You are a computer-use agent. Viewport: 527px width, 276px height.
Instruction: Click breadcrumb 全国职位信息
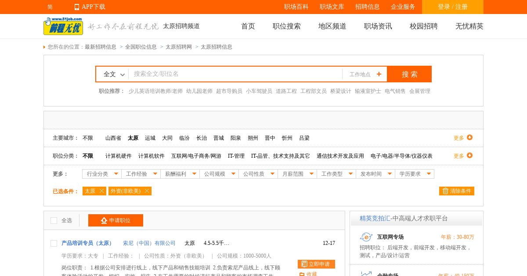click(x=141, y=47)
